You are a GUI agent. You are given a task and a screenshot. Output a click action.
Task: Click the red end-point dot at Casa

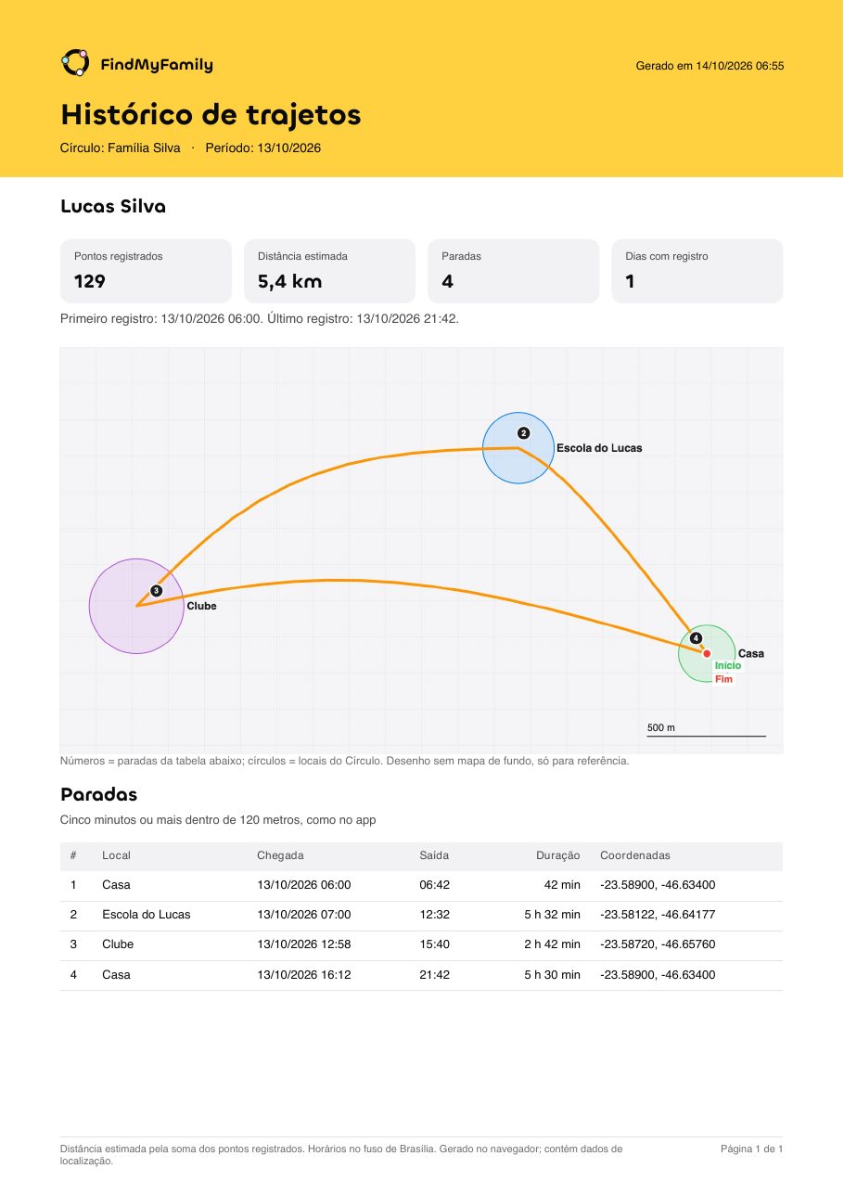707,654
